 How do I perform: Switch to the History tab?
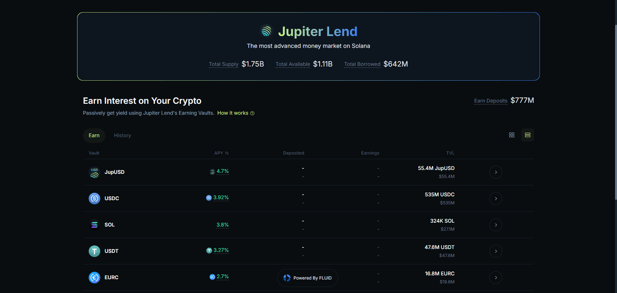click(122, 136)
